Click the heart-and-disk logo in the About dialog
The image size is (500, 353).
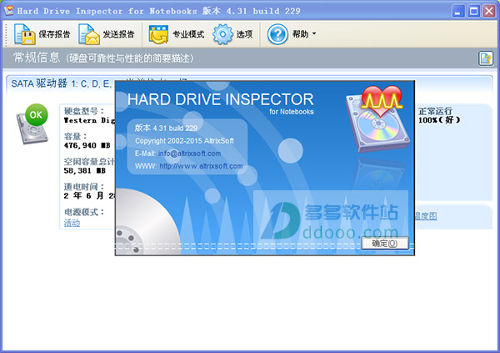pyautogui.click(x=378, y=119)
